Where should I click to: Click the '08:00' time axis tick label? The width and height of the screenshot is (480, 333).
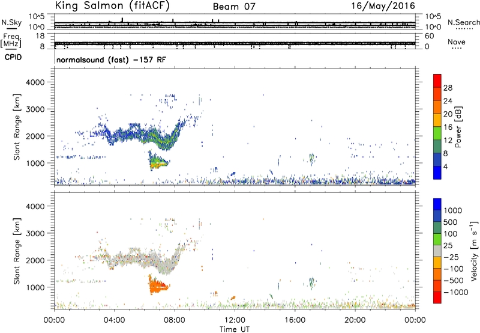coord(175,320)
